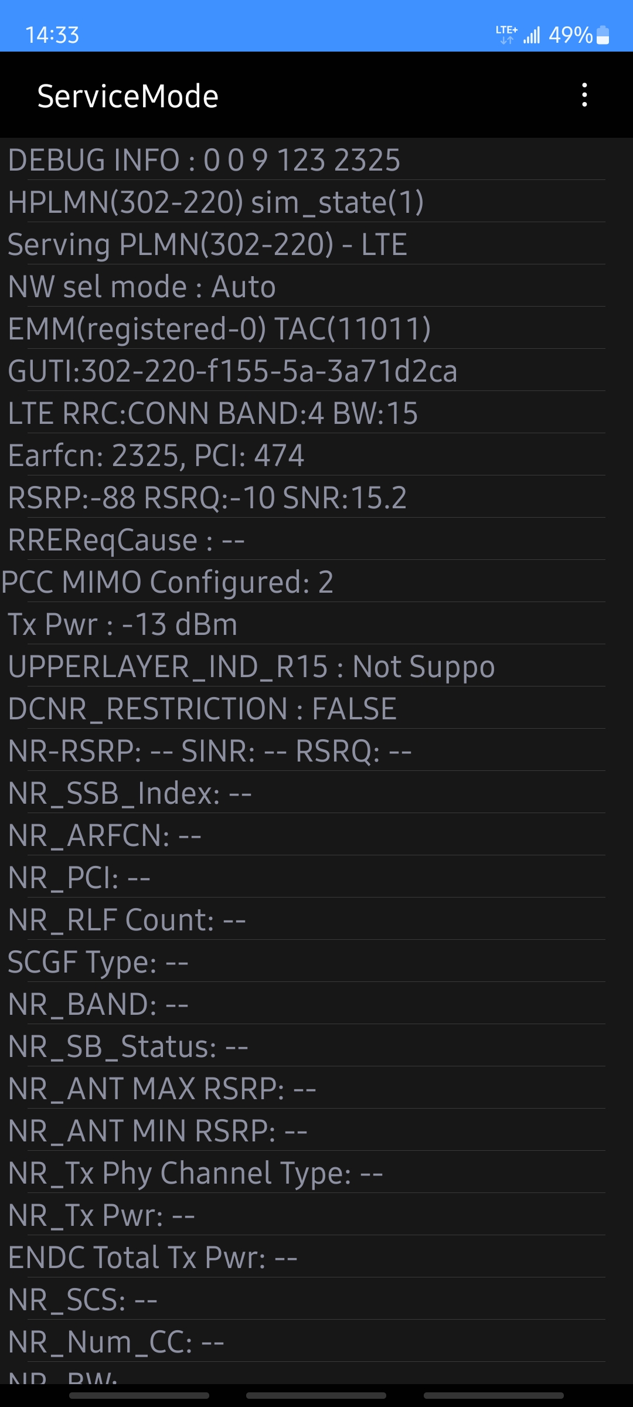633x1407 pixels.
Task: Tap the cellular signal strength bars
Action: click(532, 35)
